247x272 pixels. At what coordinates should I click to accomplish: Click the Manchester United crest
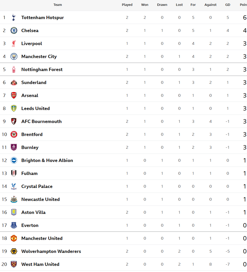click(x=14, y=238)
